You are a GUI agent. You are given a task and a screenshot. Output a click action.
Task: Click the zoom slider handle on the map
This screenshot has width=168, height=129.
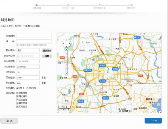coord(67,62)
